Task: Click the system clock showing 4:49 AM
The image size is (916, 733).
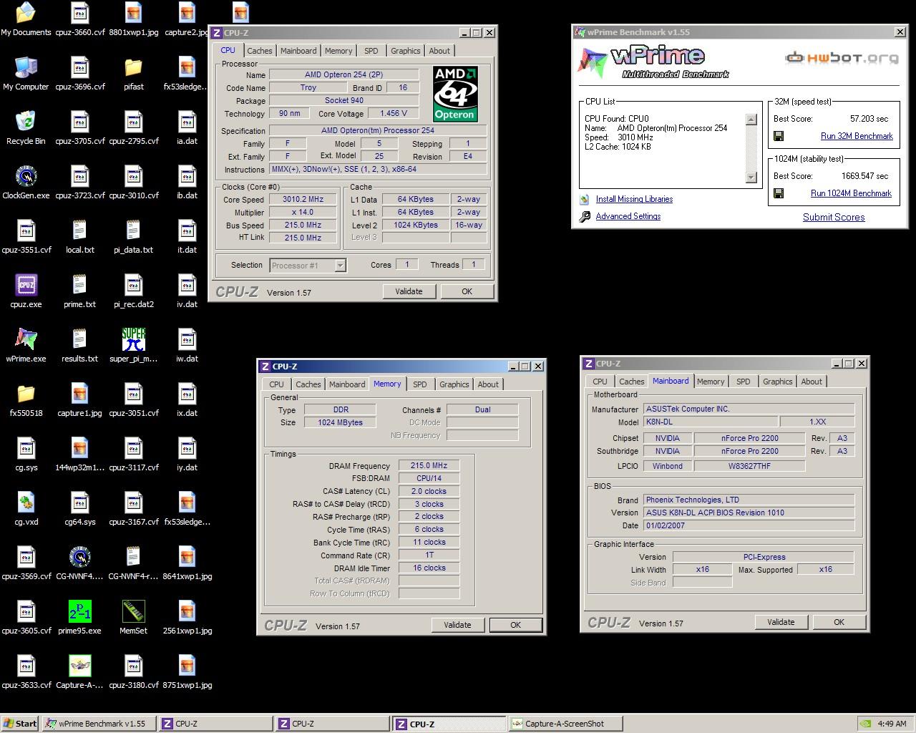Action: coord(892,724)
